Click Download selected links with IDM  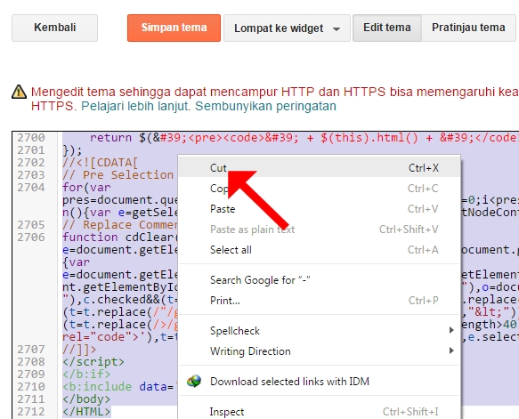[x=320, y=382]
